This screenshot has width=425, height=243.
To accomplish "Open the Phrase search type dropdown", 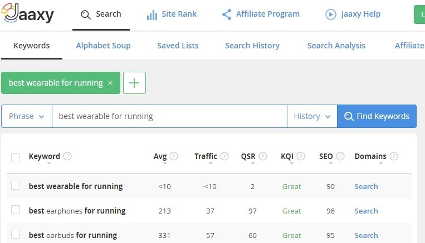I will 27,116.
